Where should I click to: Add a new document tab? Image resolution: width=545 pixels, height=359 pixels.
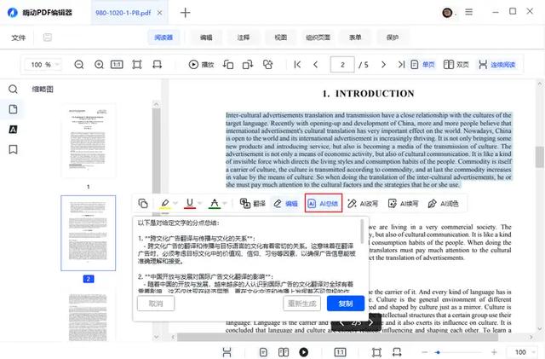[x=186, y=13]
